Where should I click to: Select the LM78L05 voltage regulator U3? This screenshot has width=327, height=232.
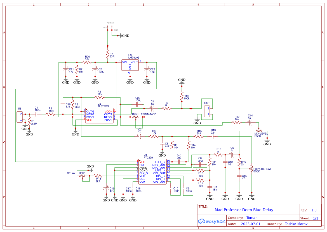pos(130,65)
